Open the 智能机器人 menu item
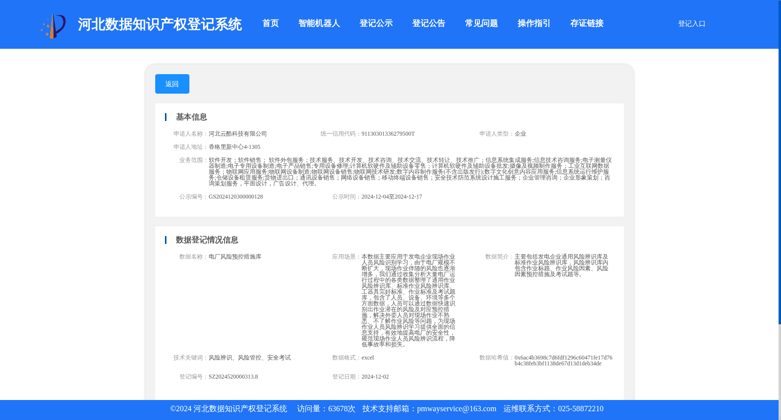This screenshot has height=420, width=781. point(319,23)
